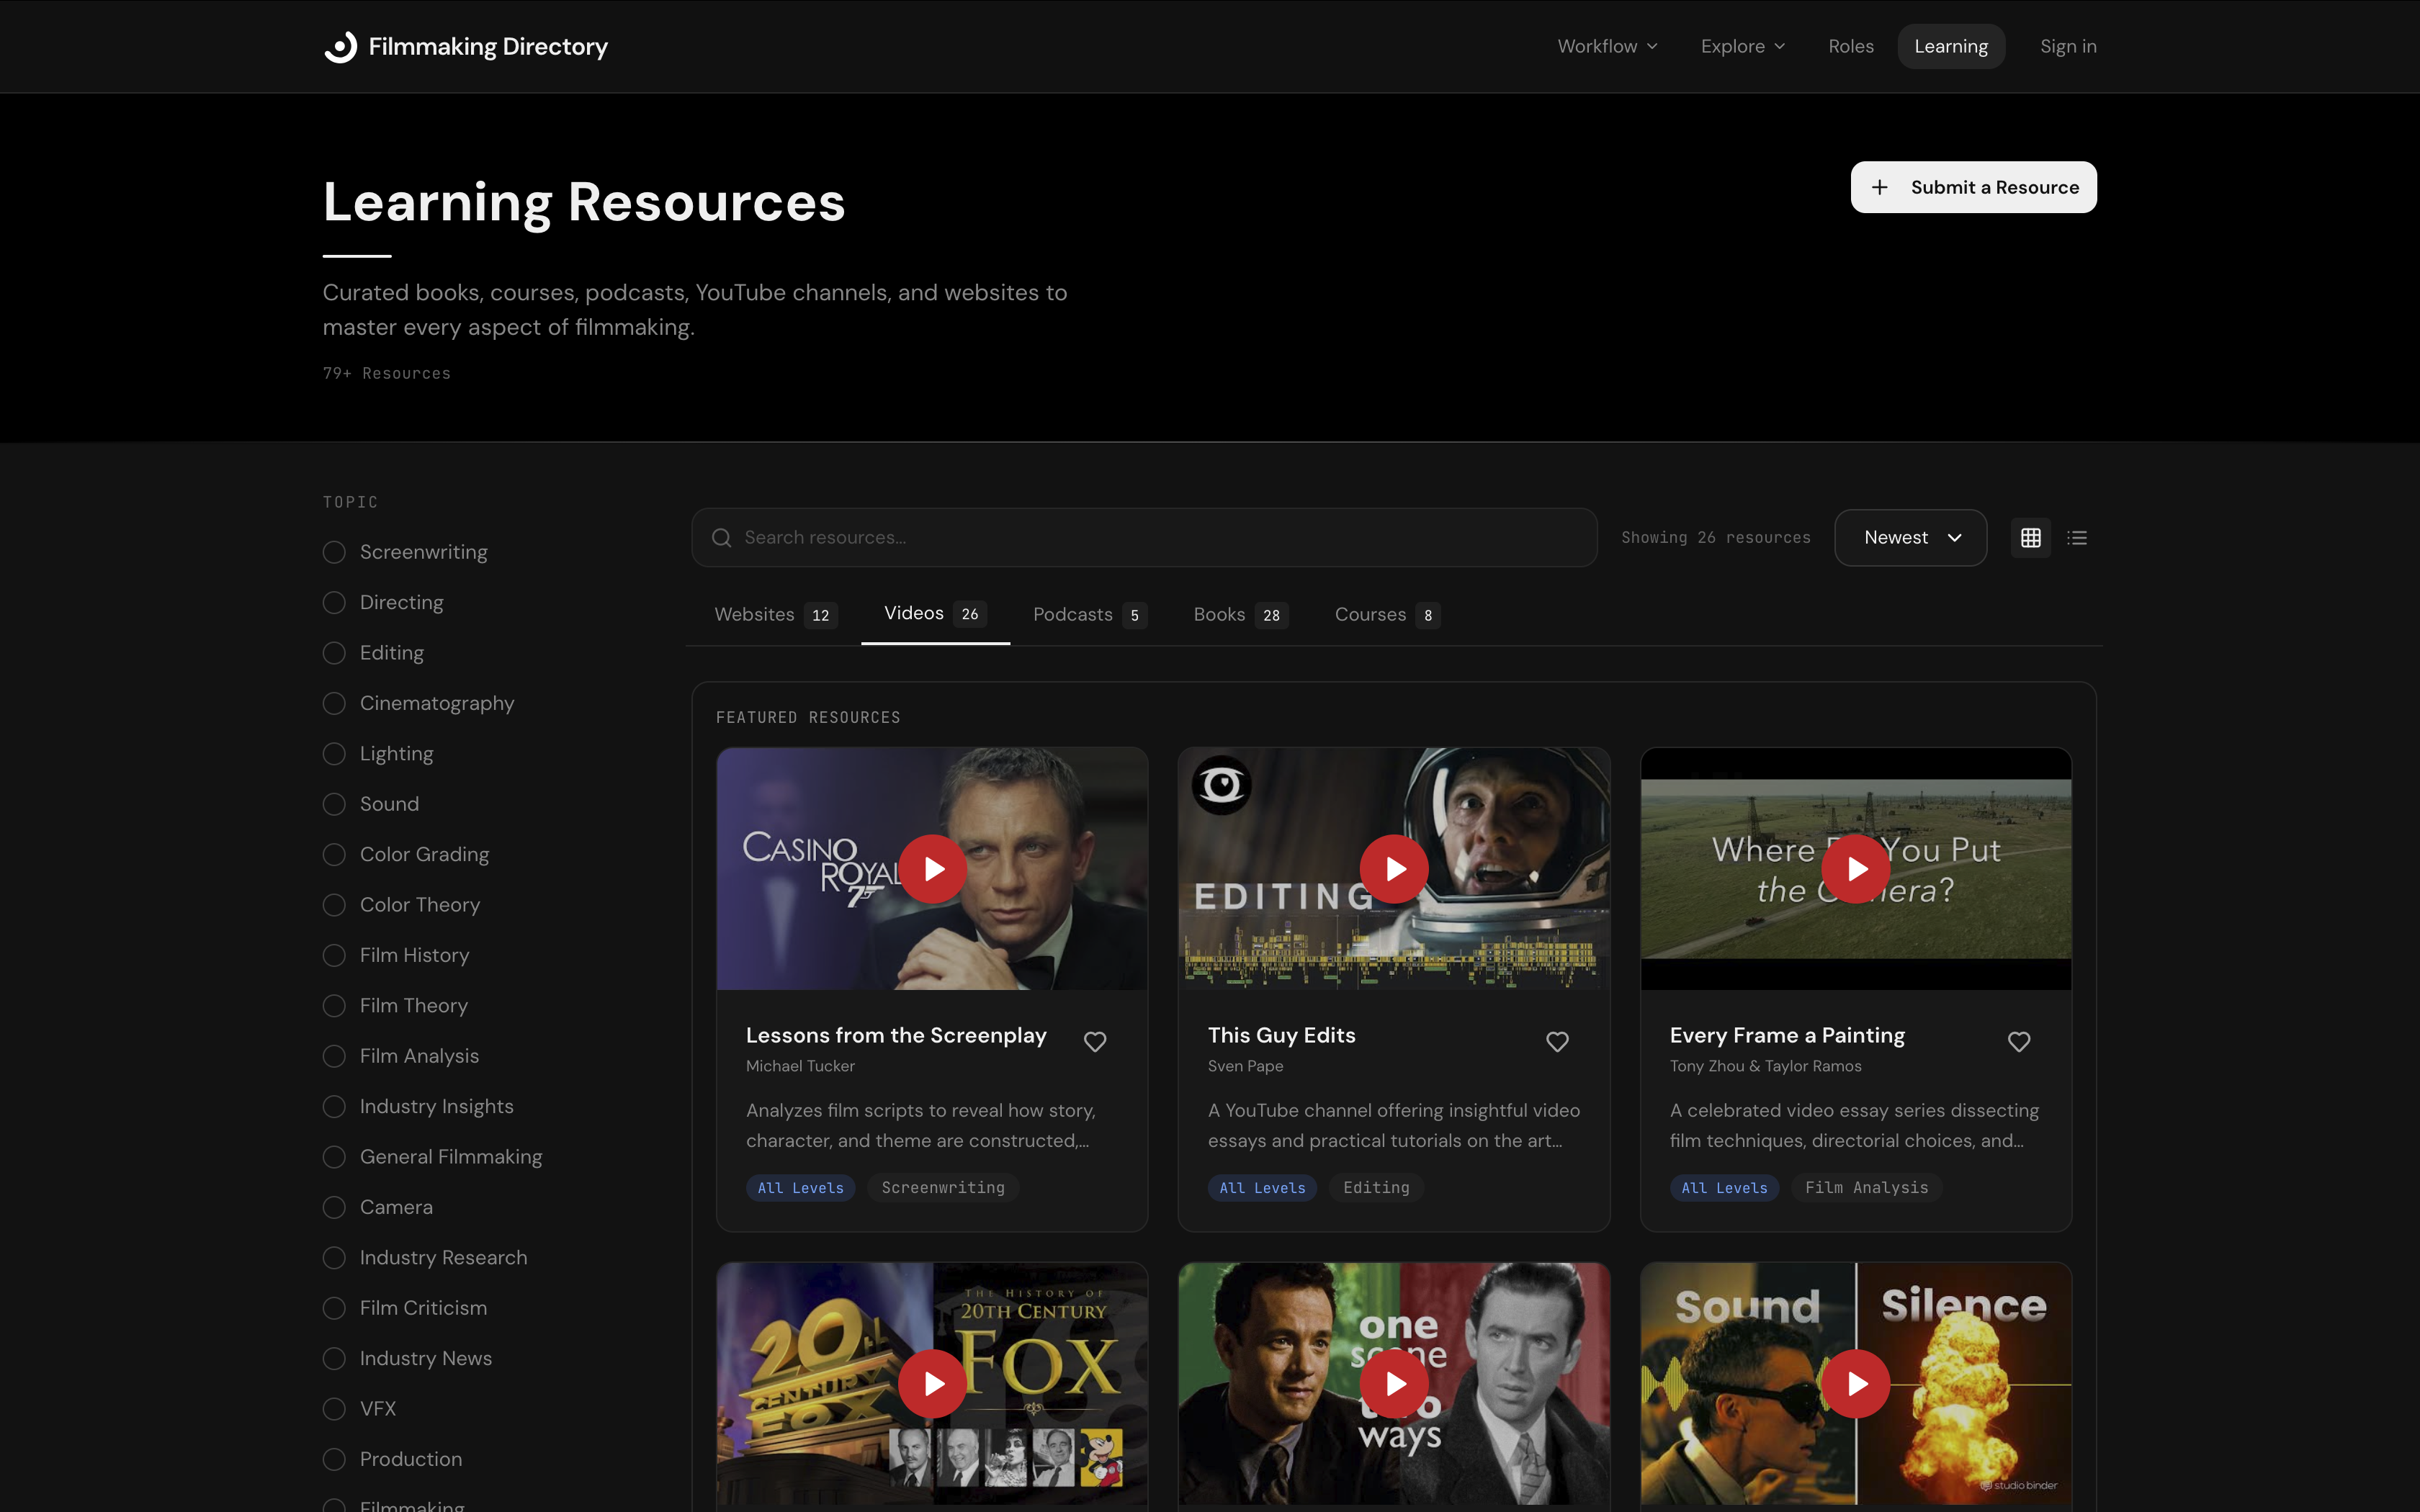
Task: Expand the Explore menu
Action: 1742,46
